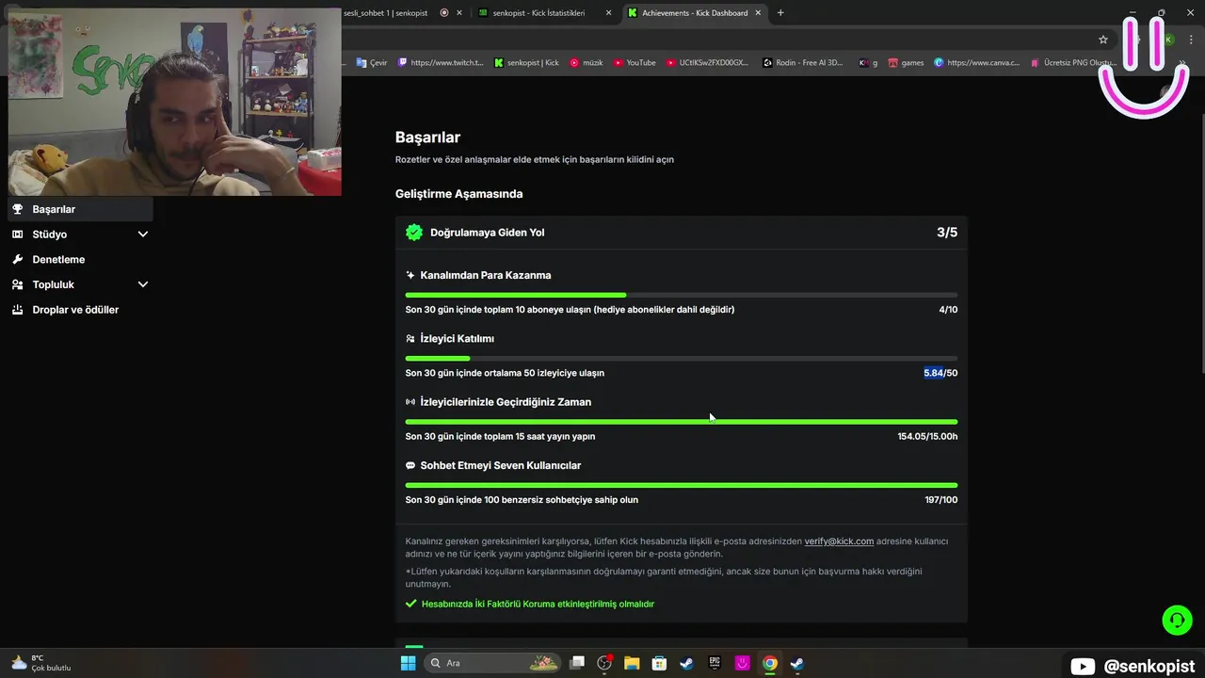
Task: Open the games bookmark folder
Action: [906, 63]
